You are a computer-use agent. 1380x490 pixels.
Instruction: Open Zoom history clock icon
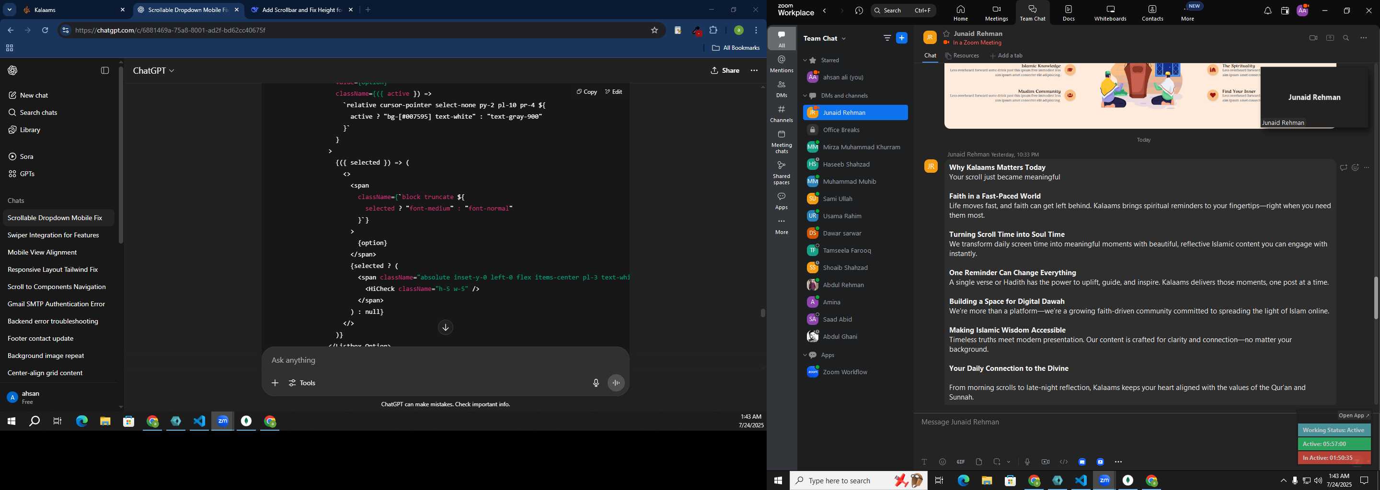click(859, 11)
